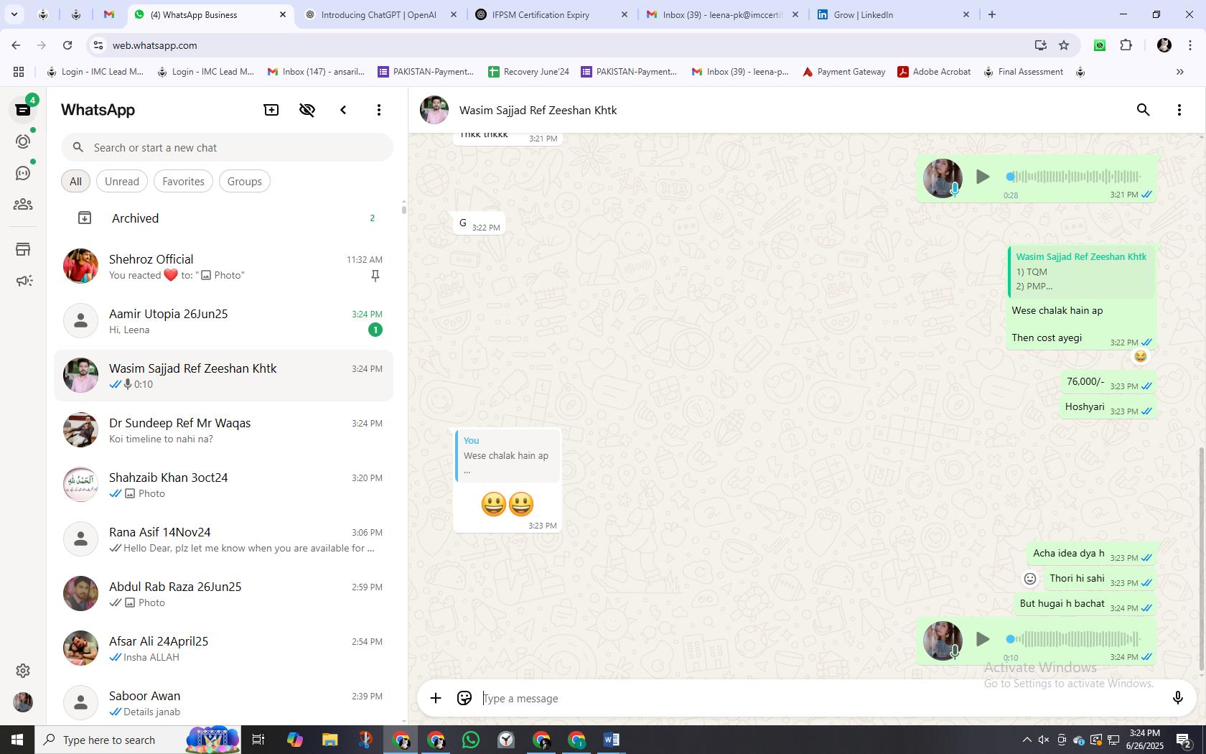
Task: Toggle the privacy hide-eye icon
Action: 307,110
